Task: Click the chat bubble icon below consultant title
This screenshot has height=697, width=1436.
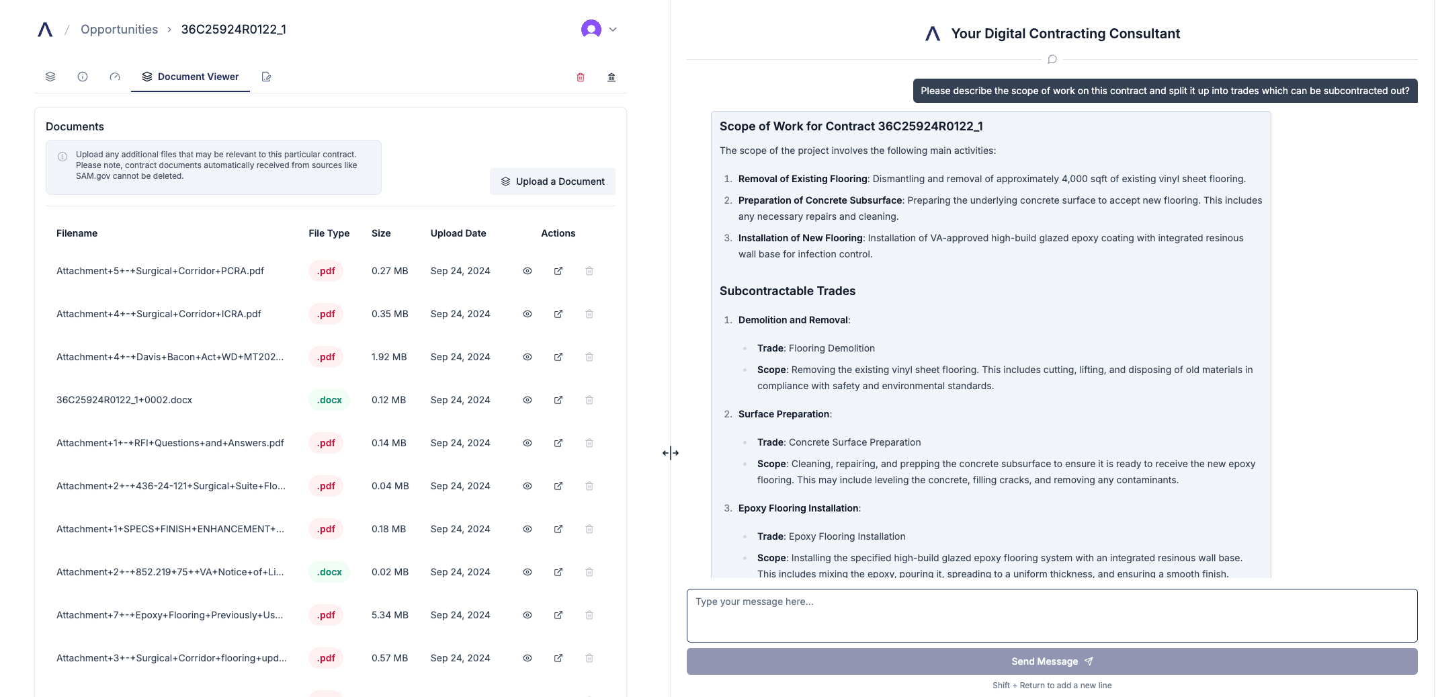Action: pyautogui.click(x=1052, y=59)
